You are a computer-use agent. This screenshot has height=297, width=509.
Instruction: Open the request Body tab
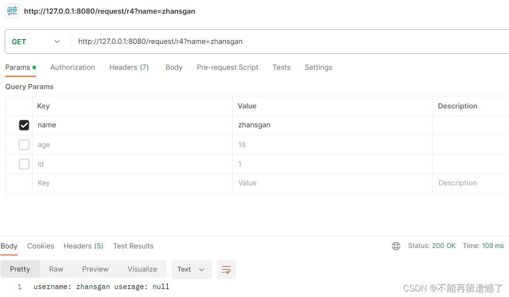tap(174, 67)
